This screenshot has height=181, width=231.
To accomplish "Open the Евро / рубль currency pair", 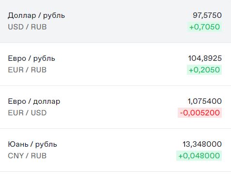I will click(x=115, y=64).
